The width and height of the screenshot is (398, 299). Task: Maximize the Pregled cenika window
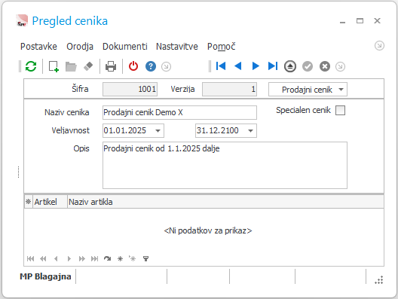point(360,21)
